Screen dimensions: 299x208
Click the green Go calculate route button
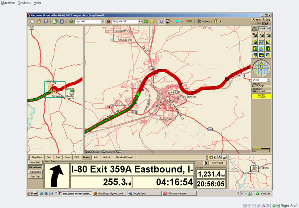[x=146, y=21]
